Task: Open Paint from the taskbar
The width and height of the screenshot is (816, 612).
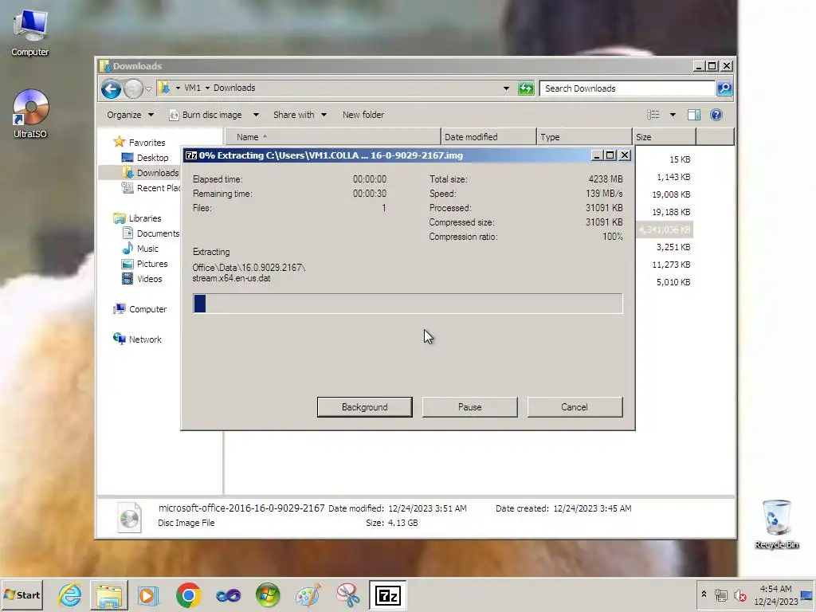Action: pos(308,595)
